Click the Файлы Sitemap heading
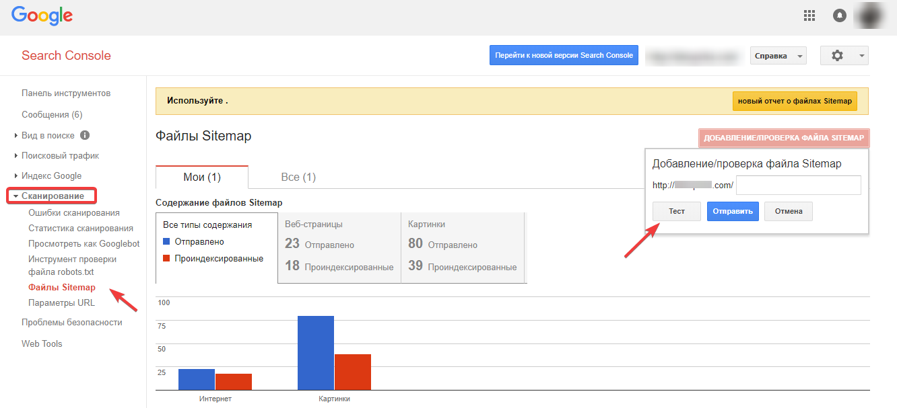The width and height of the screenshot is (897, 408). [203, 136]
